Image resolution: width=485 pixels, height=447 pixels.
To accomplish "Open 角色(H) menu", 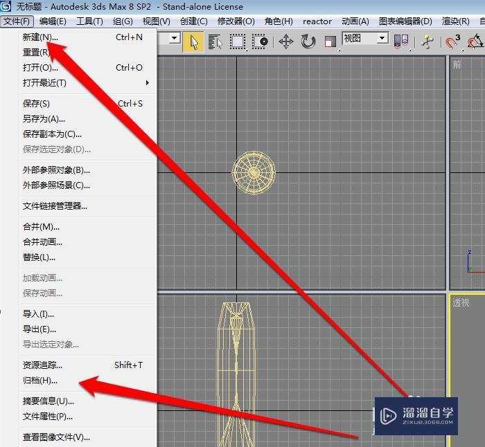I will coord(279,21).
